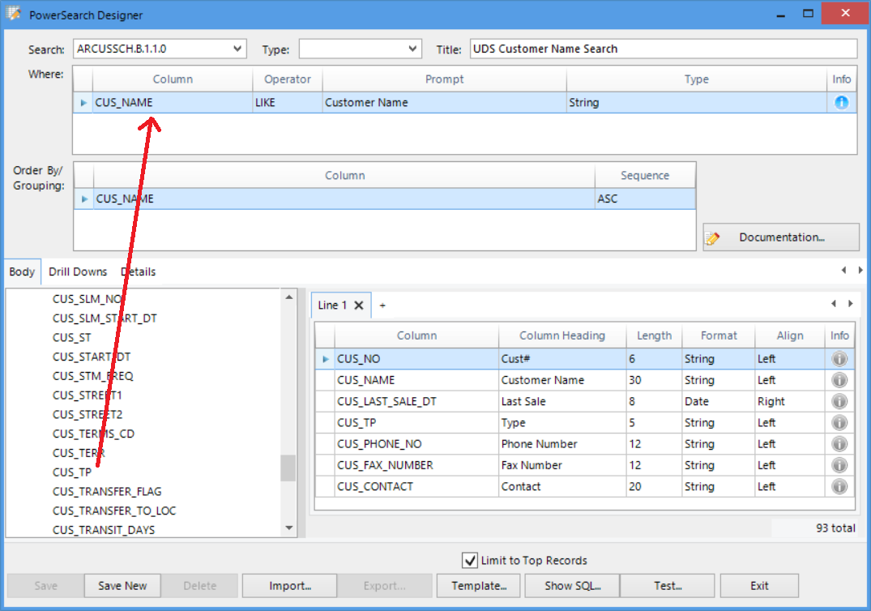This screenshot has width=871, height=611.
Task: Close the Line 1 tab
Action: 359,305
